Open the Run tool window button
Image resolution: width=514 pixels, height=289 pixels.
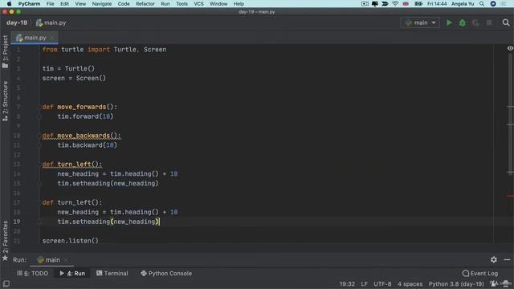tap(72, 273)
